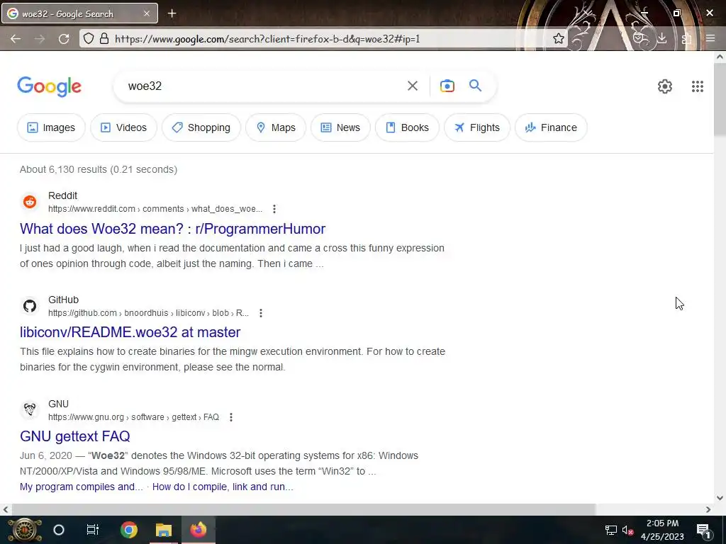Filter results by Videos
Image resolution: width=726 pixels, height=544 pixels.
pos(123,127)
